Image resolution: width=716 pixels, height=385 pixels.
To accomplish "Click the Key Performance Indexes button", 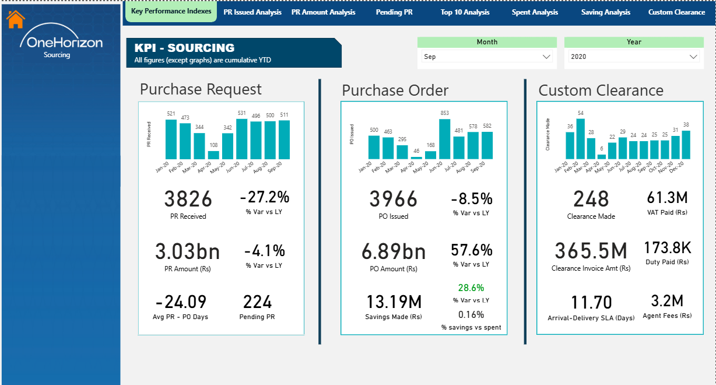I will coord(171,10).
